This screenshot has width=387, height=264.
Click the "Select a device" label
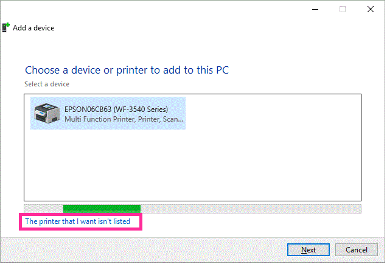[x=47, y=84]
